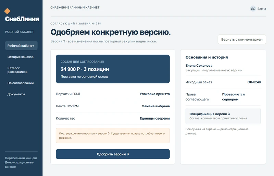Click Портфельный концепт footer text
The image size is (274, 176).
tap(21, 158)
